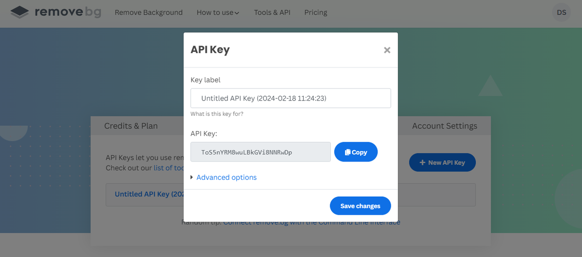Viewport: 582px width, 257px height.
Task: Open the DS user avatar menu
Action: click(x=561, y=12)
